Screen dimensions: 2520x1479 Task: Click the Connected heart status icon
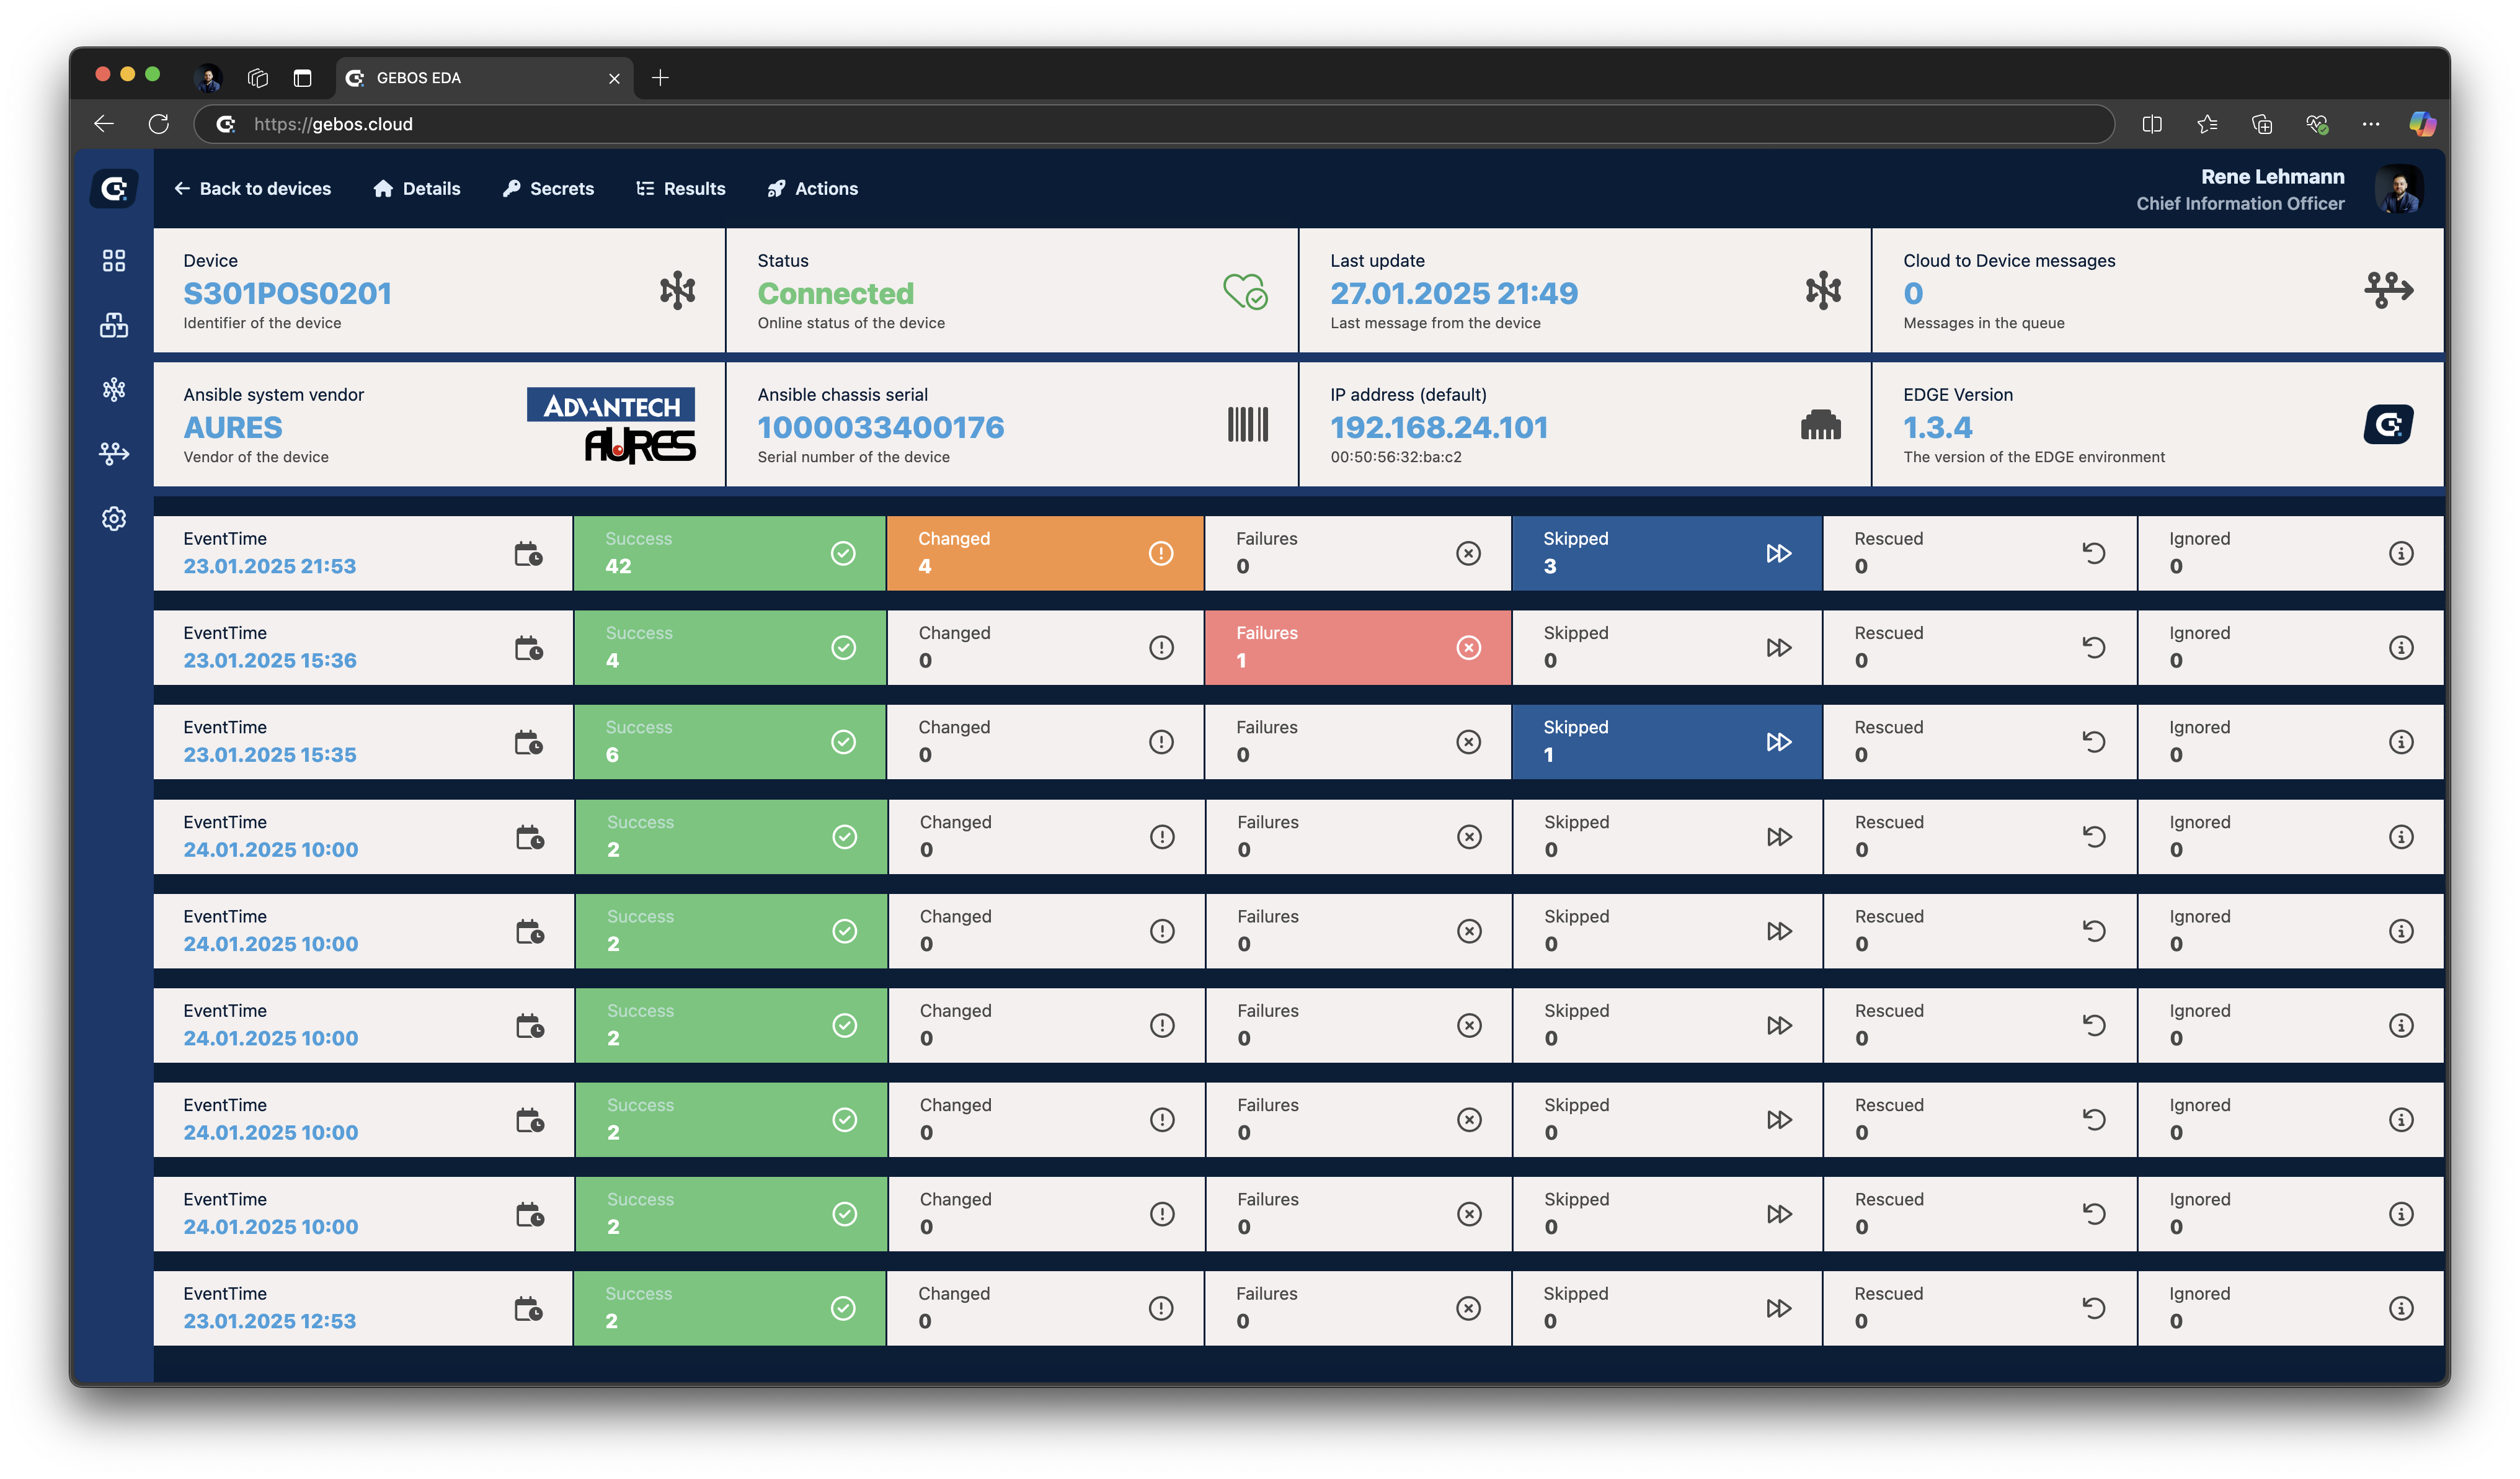[1245, 291]
